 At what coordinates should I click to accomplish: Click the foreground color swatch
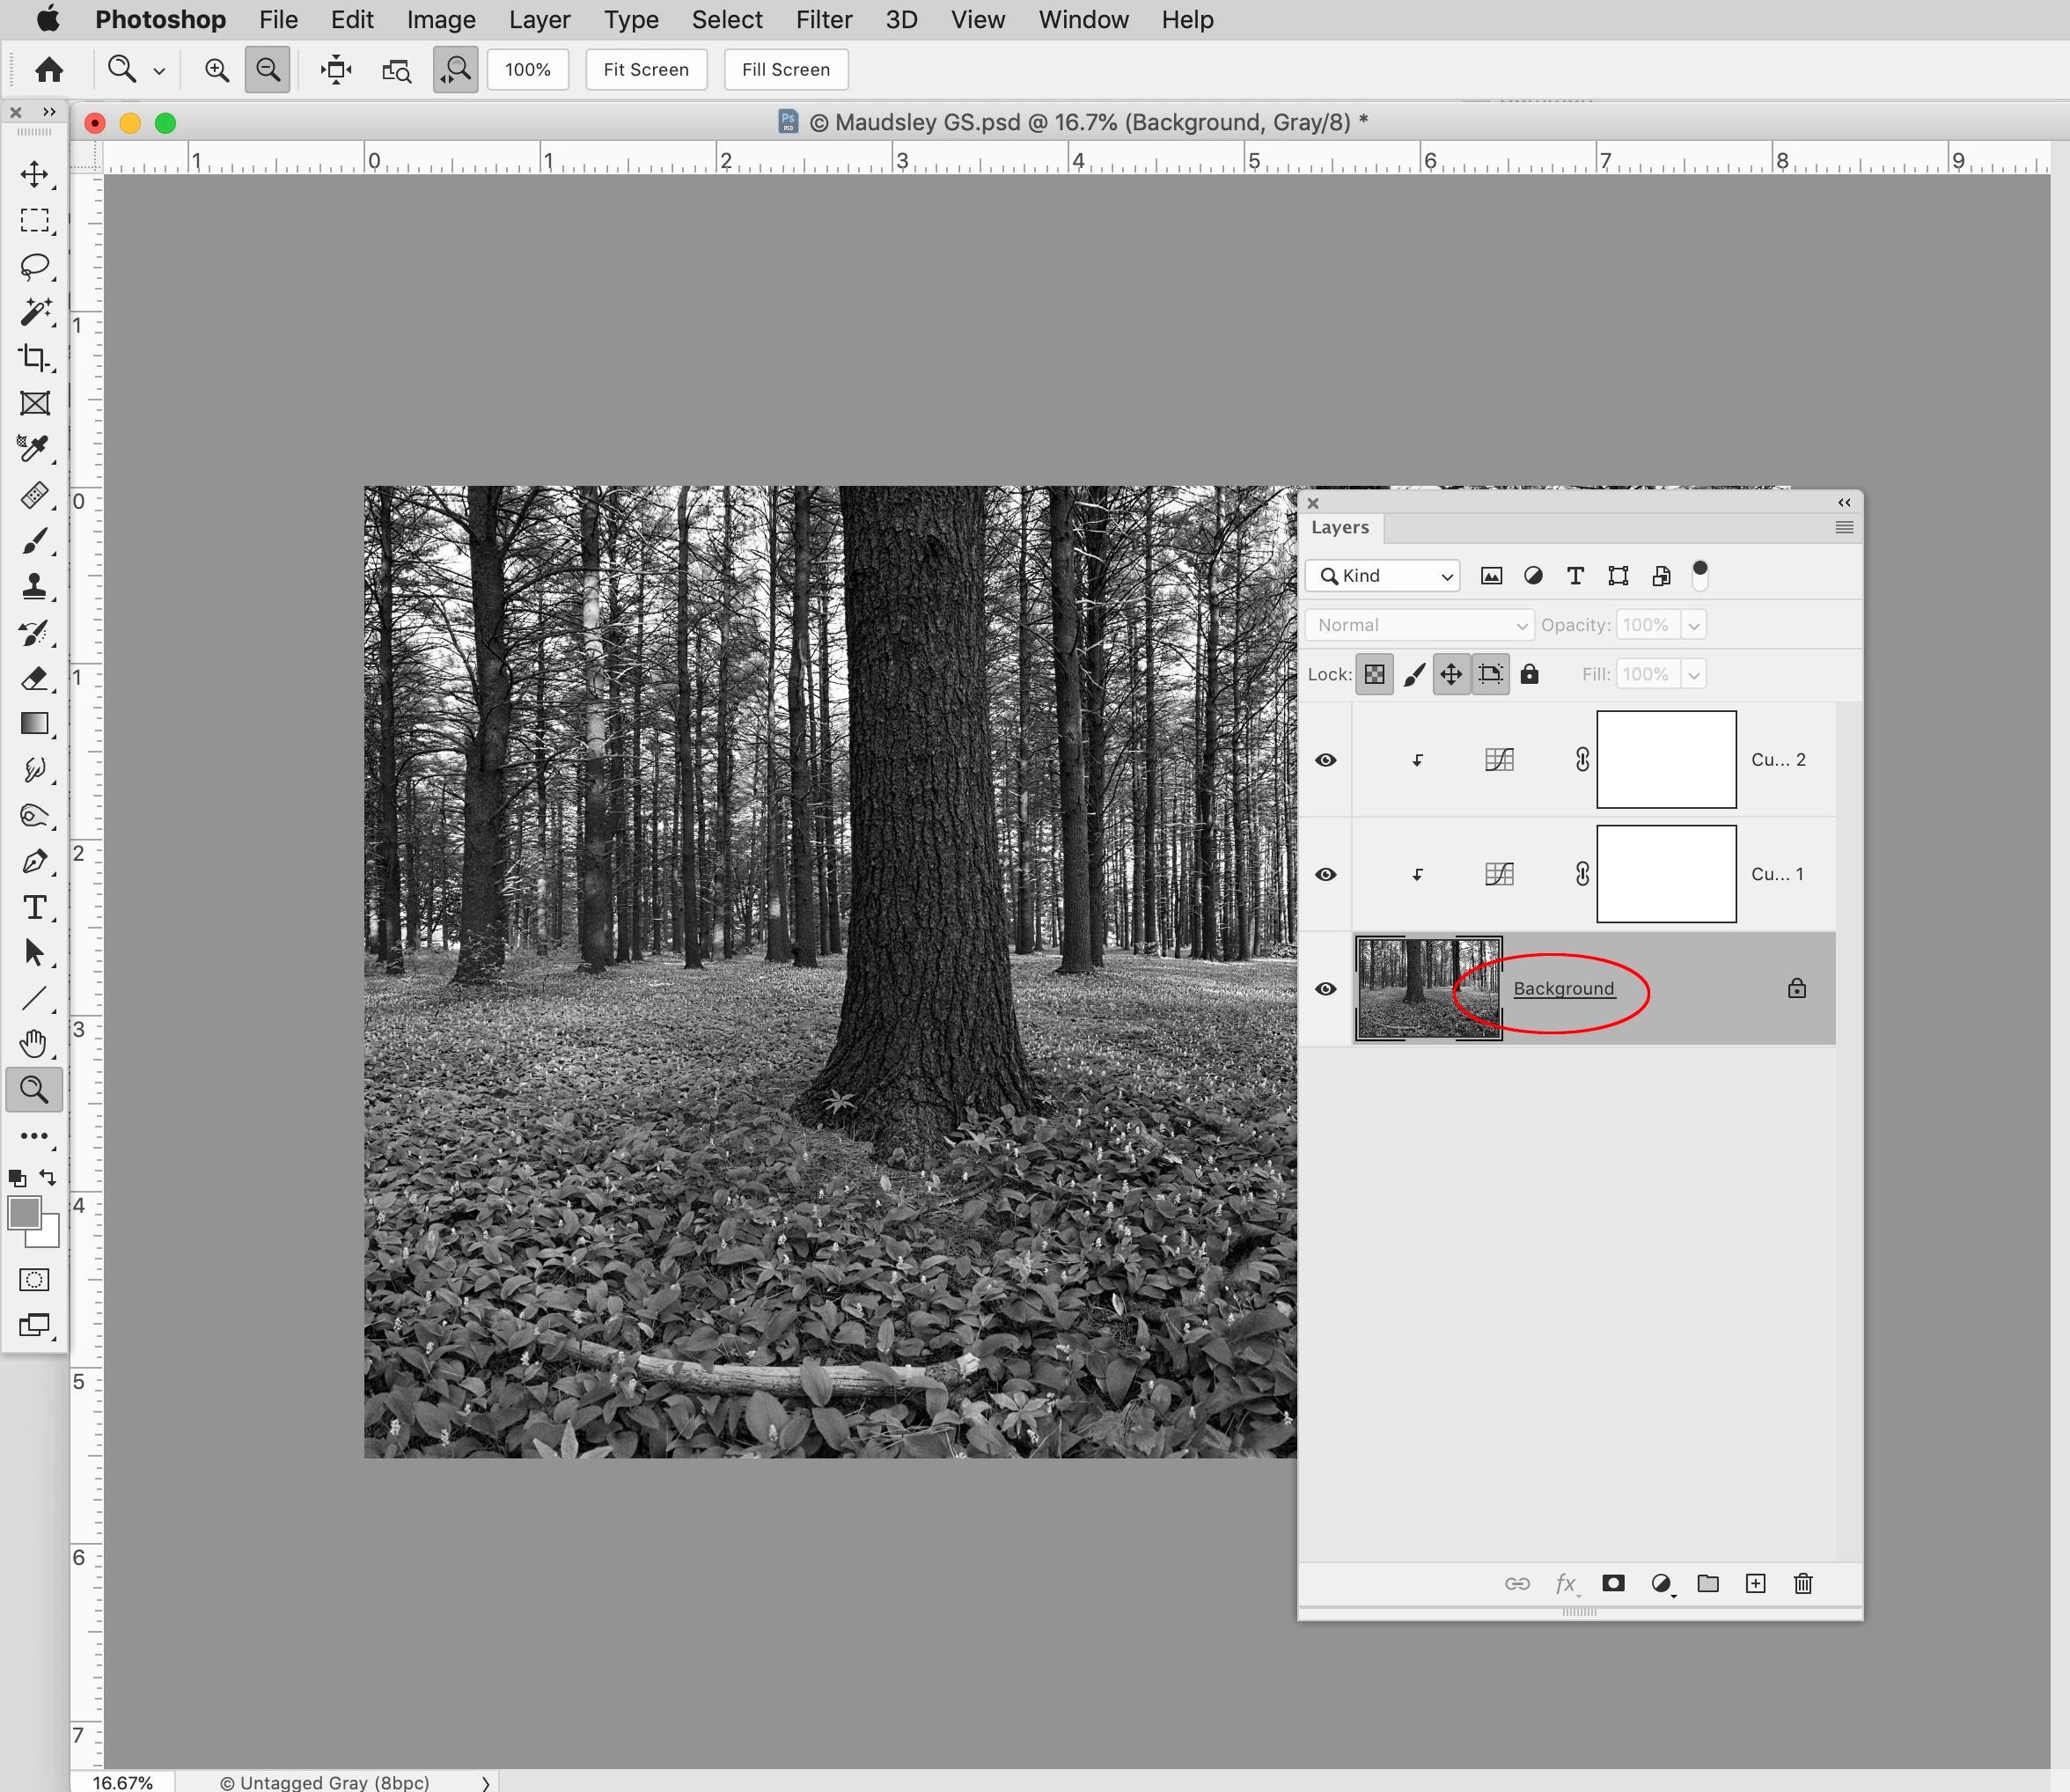pyautogui.click(x=24, y=1213)
